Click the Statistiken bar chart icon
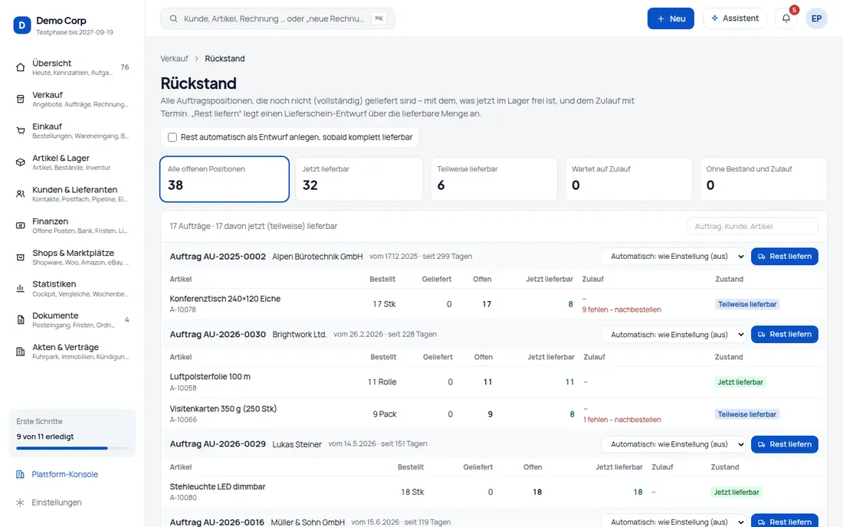The width and height of the screenshot is (843, 527). [21, 289]
